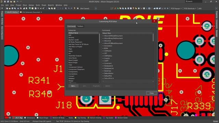Click the Duplicate button in the dialog
Viewport: 219px width, 123px height.
click(x=96, y=86)
